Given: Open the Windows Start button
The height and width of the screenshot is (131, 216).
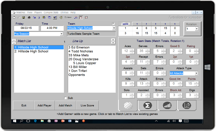Looking at the screenshot, I should [x=15, y=121].
